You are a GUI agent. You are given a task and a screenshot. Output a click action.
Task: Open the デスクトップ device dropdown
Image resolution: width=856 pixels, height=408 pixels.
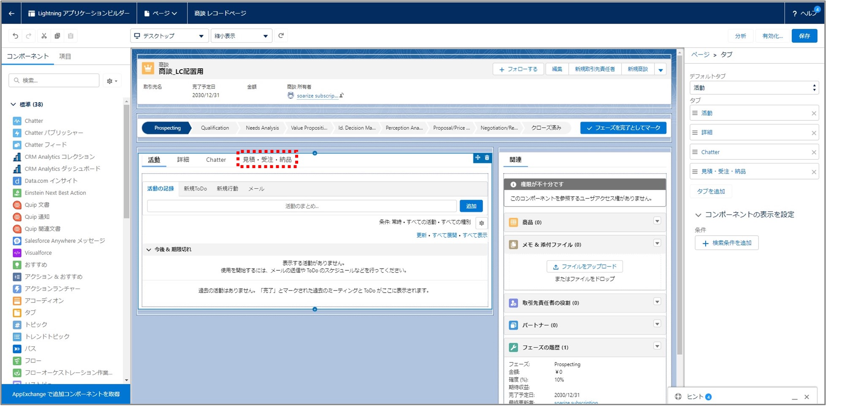[169, 36]
